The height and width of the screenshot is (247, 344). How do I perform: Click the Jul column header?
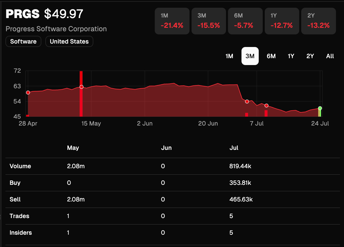(x=234, y=148)
